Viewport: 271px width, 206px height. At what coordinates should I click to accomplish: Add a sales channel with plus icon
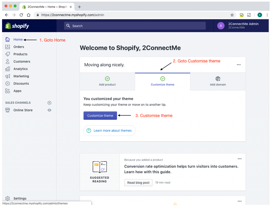49,103
